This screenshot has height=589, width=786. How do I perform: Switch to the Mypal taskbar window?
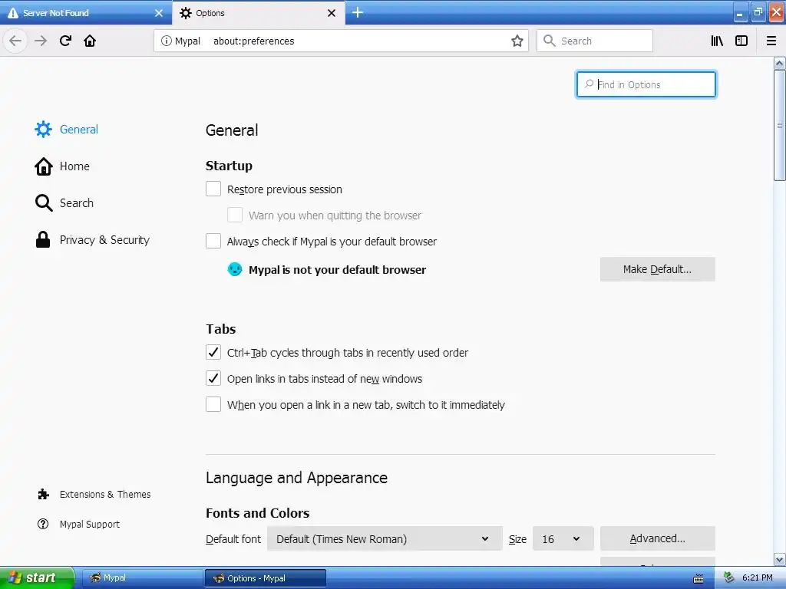[141, 578]
